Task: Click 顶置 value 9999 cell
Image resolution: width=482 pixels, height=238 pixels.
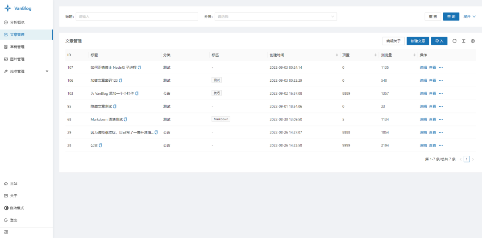Action: [346, 145]
